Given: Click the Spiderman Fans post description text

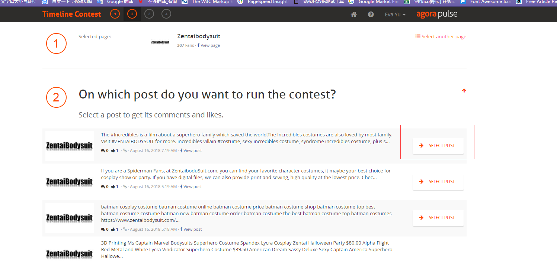Looking at the screenshot, I should point(246,174).
